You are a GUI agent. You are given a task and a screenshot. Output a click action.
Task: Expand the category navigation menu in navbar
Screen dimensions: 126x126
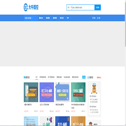[28, 18]
